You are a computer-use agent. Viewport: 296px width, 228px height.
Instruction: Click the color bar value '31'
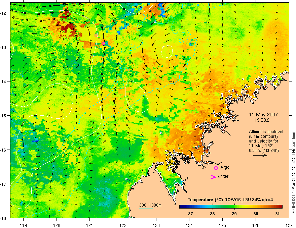[277, 214]
